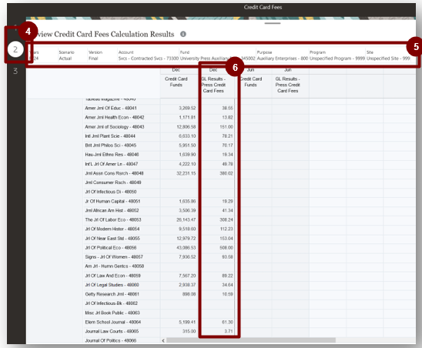Click the scroll-left arrow of the horizontal scrollbar

point(163,340)
